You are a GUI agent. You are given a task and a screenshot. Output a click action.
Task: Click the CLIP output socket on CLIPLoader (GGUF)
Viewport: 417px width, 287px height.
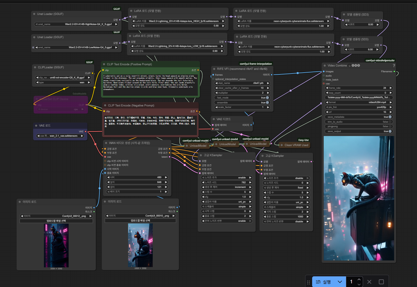click(x=93, y=73)
